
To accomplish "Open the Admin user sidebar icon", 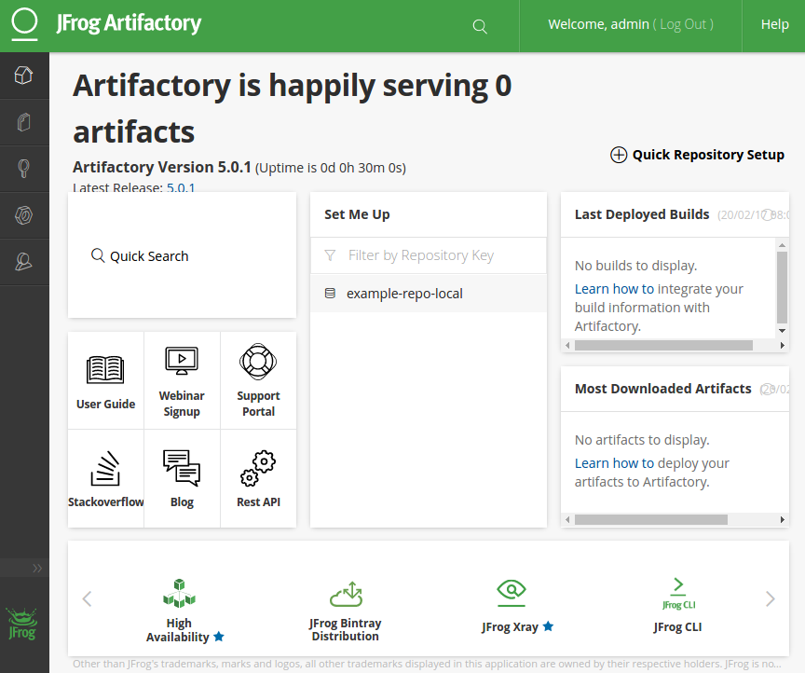I will coord(23,262).
